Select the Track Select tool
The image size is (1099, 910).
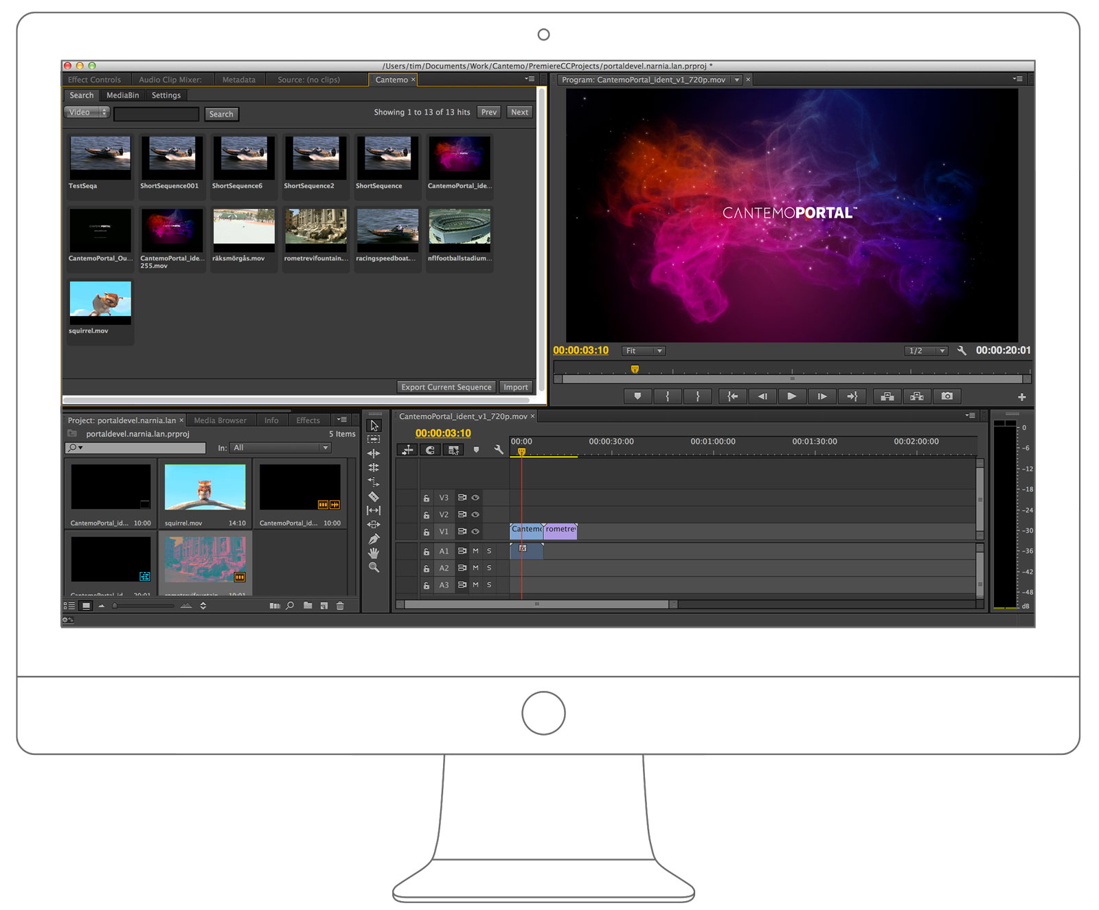pyautogui.click(x=374, y=440)
